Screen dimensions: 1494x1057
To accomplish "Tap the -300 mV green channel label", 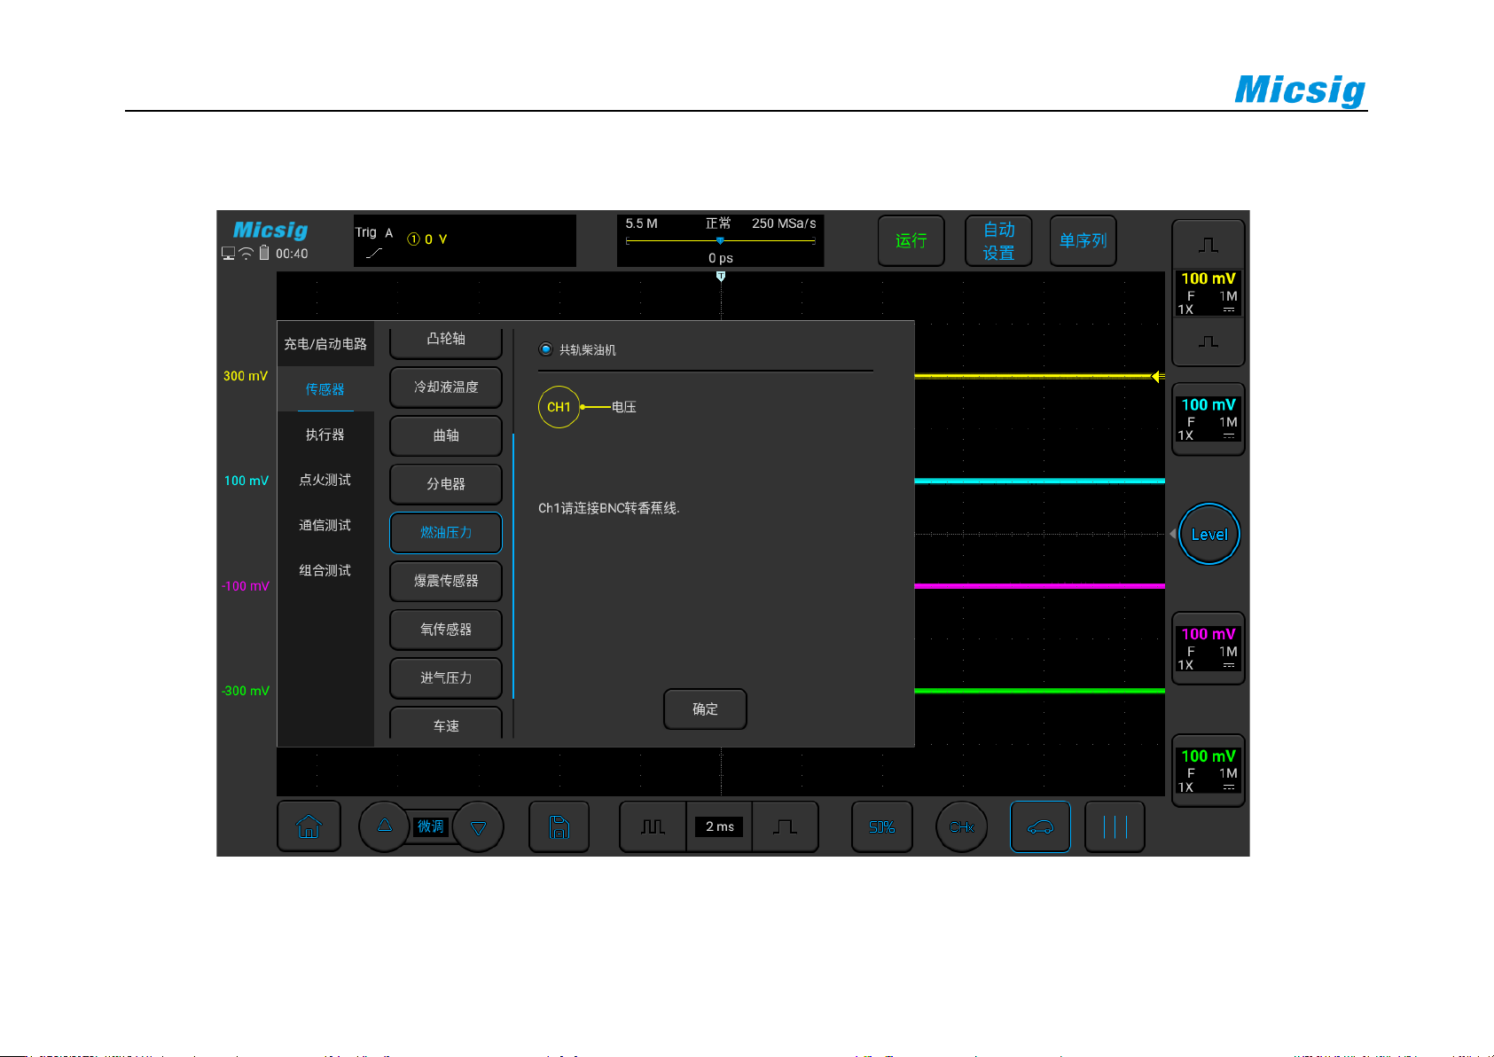I will tap(246, 691).
